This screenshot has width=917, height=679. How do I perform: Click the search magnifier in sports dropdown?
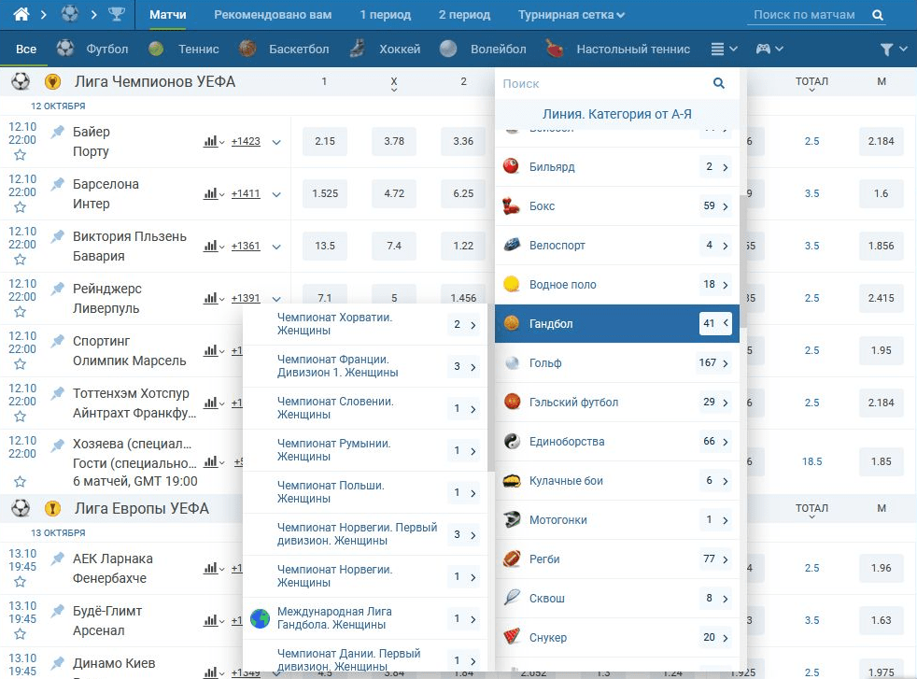719,83
